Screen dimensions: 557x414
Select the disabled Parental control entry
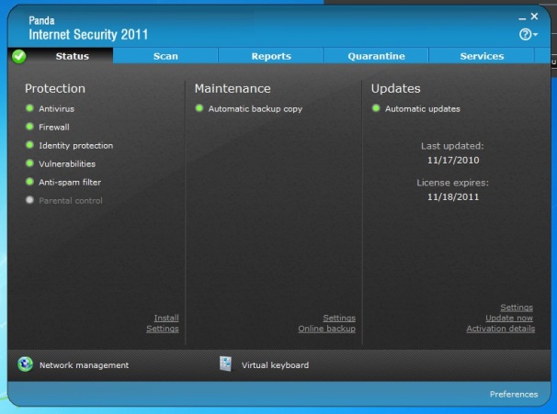71,201
